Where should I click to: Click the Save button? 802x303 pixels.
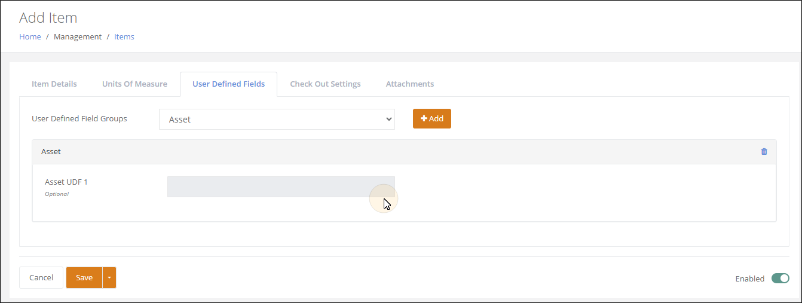click(x=84, y=277)
